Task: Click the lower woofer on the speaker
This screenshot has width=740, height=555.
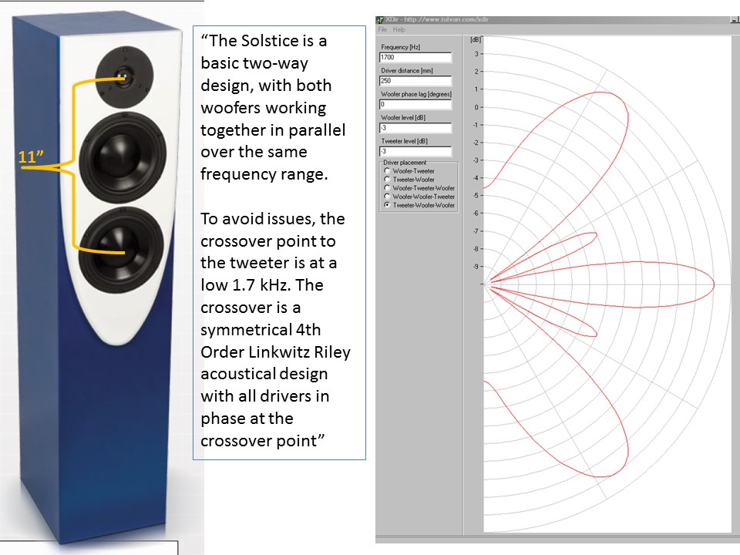Action: tap(121, 250)
